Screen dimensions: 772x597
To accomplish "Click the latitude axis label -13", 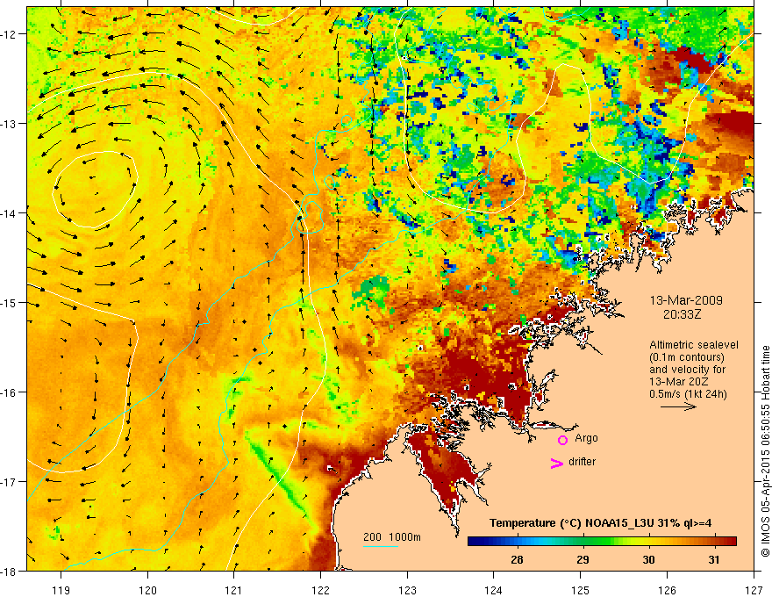I will [x=9, y=124].
